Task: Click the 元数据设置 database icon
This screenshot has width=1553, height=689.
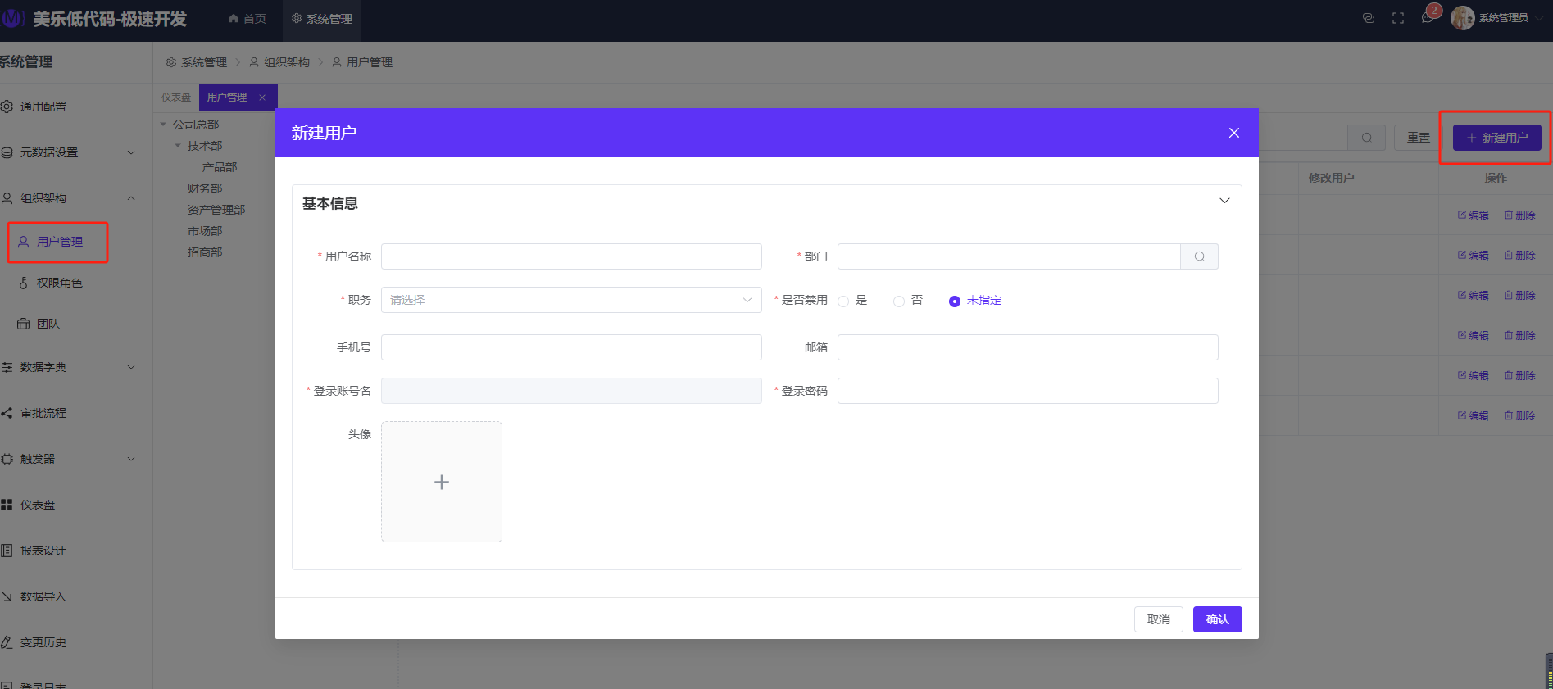Action: 7,152
